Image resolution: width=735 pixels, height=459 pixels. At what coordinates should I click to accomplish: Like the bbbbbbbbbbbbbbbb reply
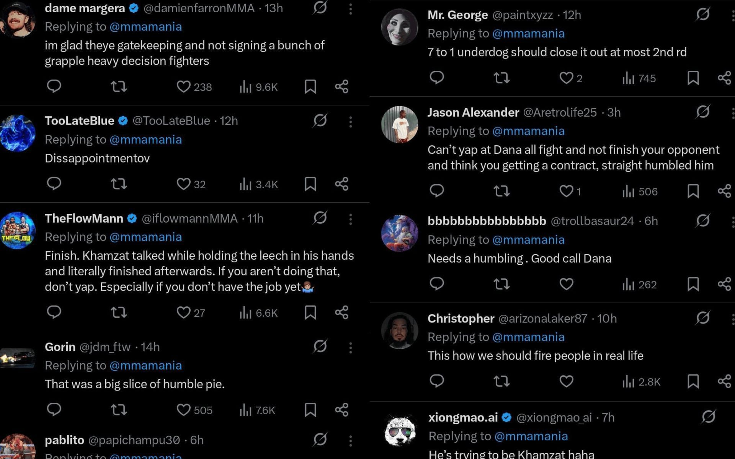click(x=566, y=284)
